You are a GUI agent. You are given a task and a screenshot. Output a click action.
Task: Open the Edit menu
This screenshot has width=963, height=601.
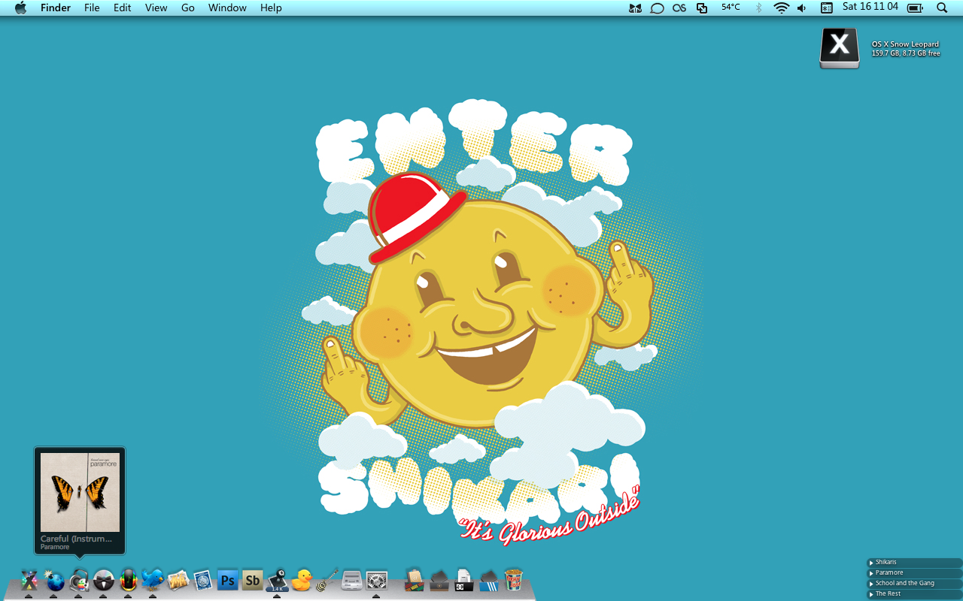coord(122,8)
